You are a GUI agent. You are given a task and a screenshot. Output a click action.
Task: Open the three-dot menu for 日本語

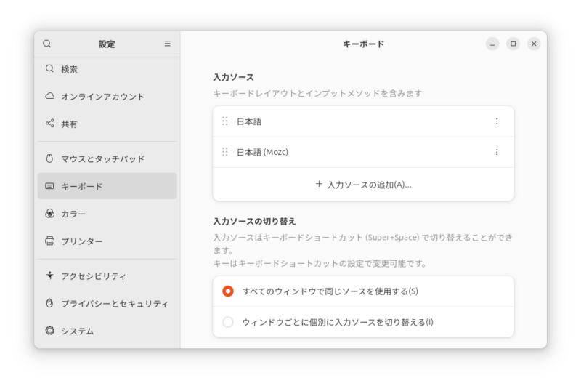497,121
